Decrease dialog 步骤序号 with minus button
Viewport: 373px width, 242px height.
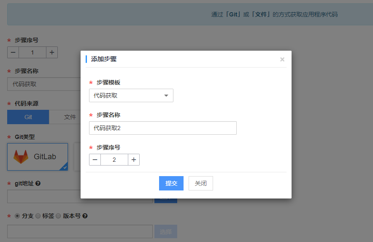(x=95, y=160)
